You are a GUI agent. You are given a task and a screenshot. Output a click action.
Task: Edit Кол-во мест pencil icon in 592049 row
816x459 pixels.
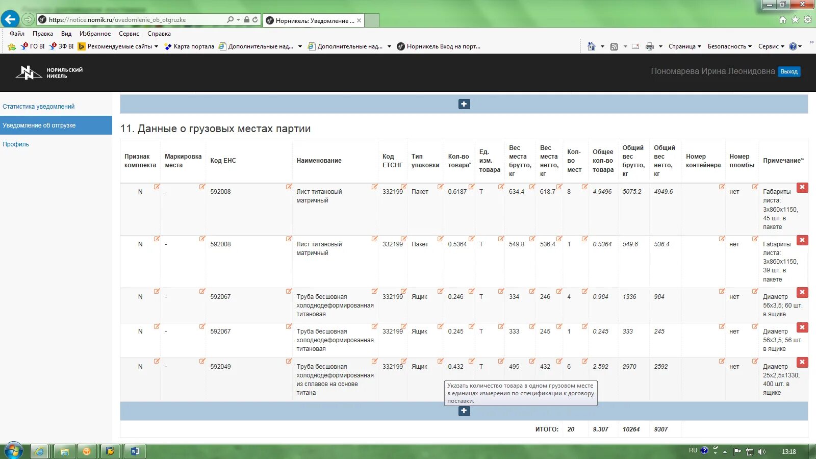[x=584, y=362]
